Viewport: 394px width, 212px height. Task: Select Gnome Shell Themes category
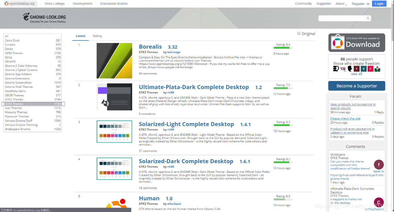click(x=33, y=87)
